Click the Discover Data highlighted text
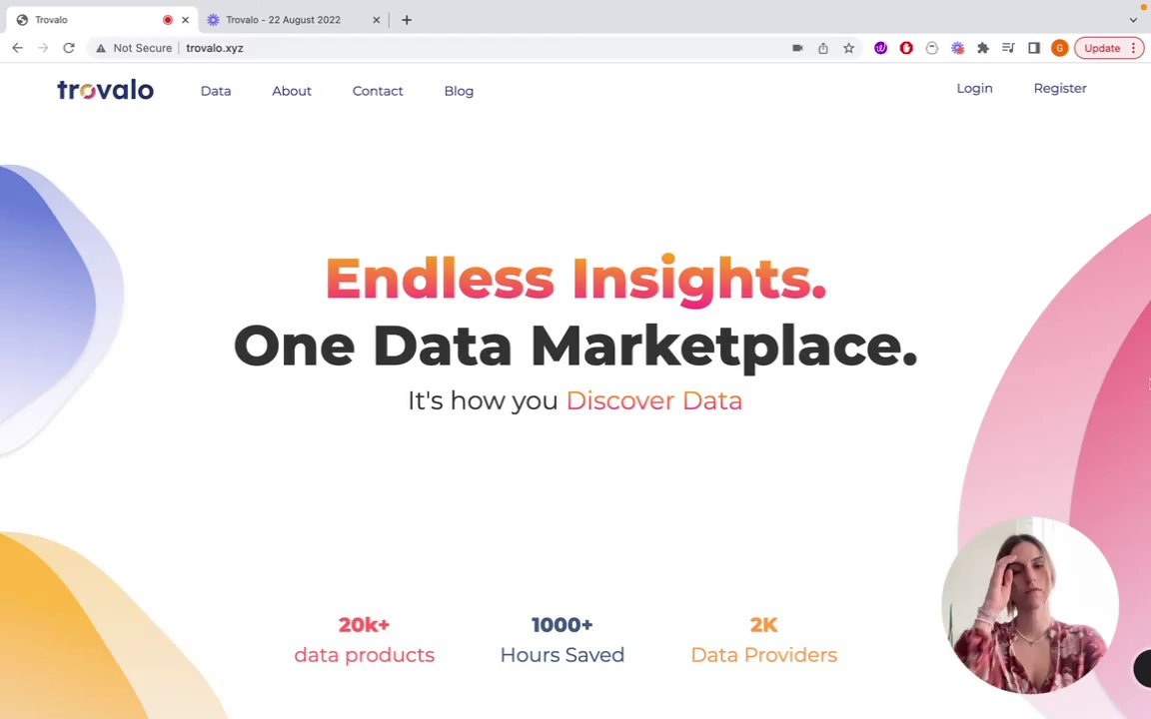The image size is (1151, 719). pyautogui.click(x=654, y=400)
